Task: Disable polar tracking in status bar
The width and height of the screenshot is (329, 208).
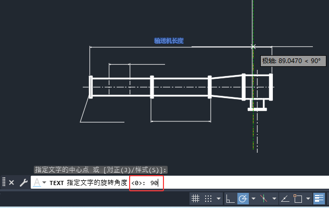Action: pyautogui.click(x=243, y=198)
